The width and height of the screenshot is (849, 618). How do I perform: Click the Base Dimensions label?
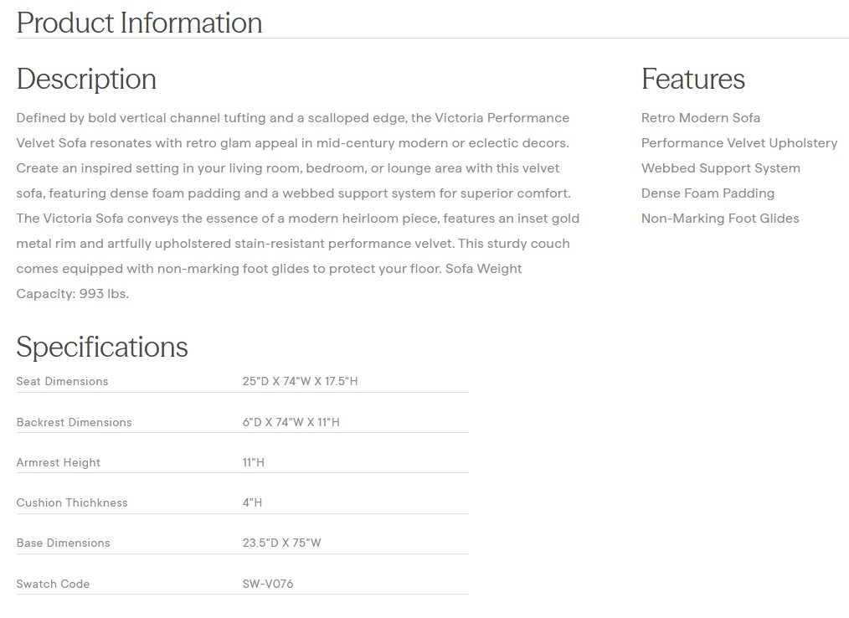(x=63, y=543)
